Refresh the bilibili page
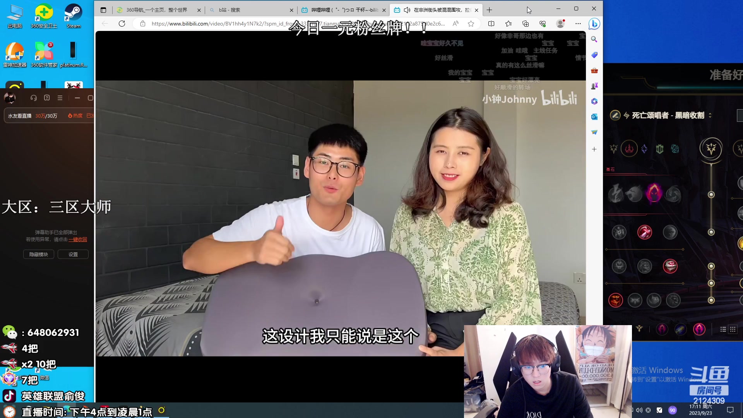Viewport: 743px width, 418px height. pos(122,24)
